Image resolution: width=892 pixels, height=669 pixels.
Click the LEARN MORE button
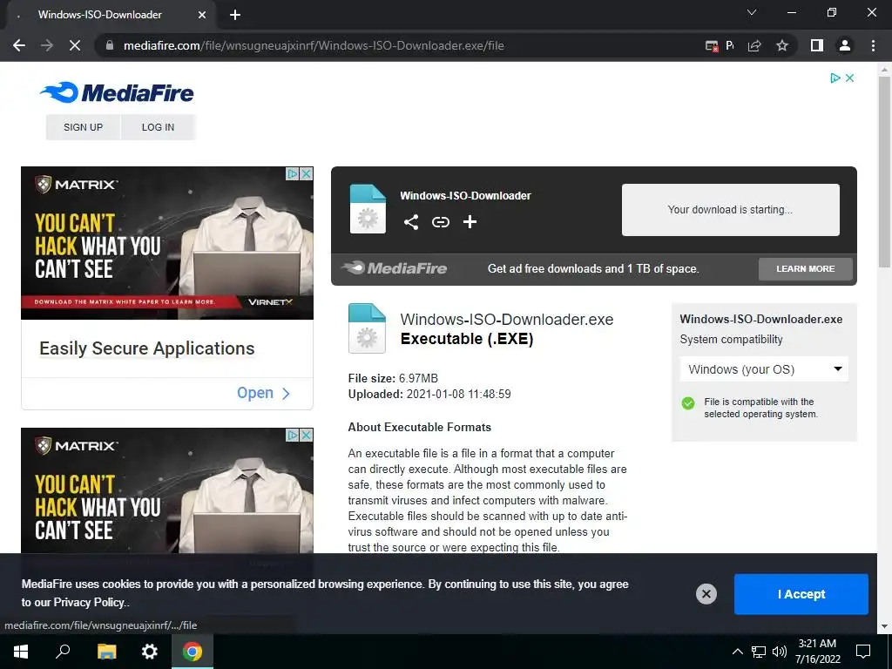806,268
